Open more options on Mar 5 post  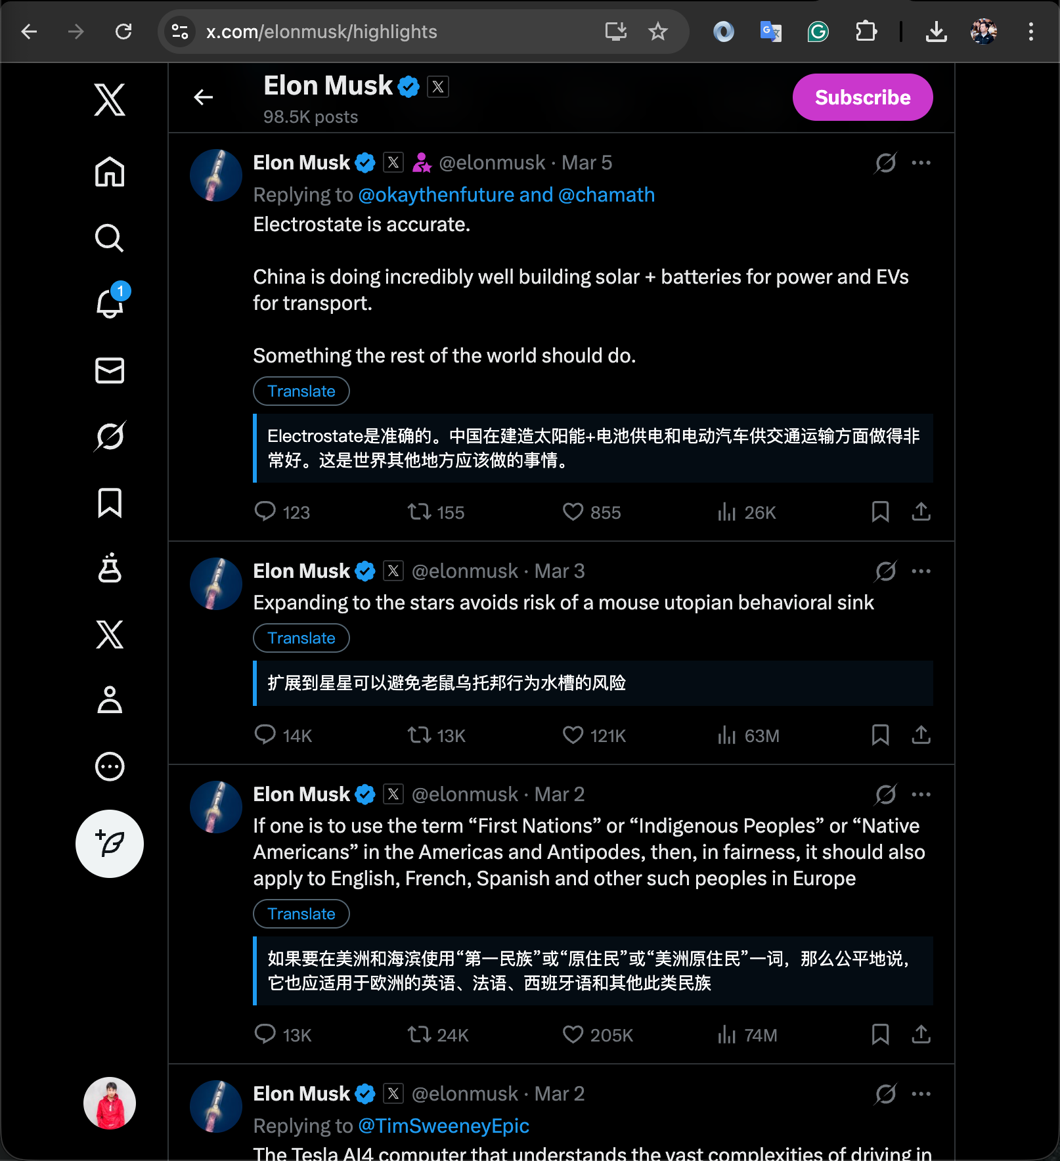click(x=921, y=163)
